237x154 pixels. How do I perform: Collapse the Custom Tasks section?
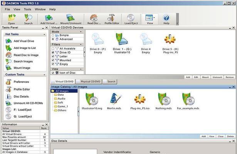click(44, 75)
